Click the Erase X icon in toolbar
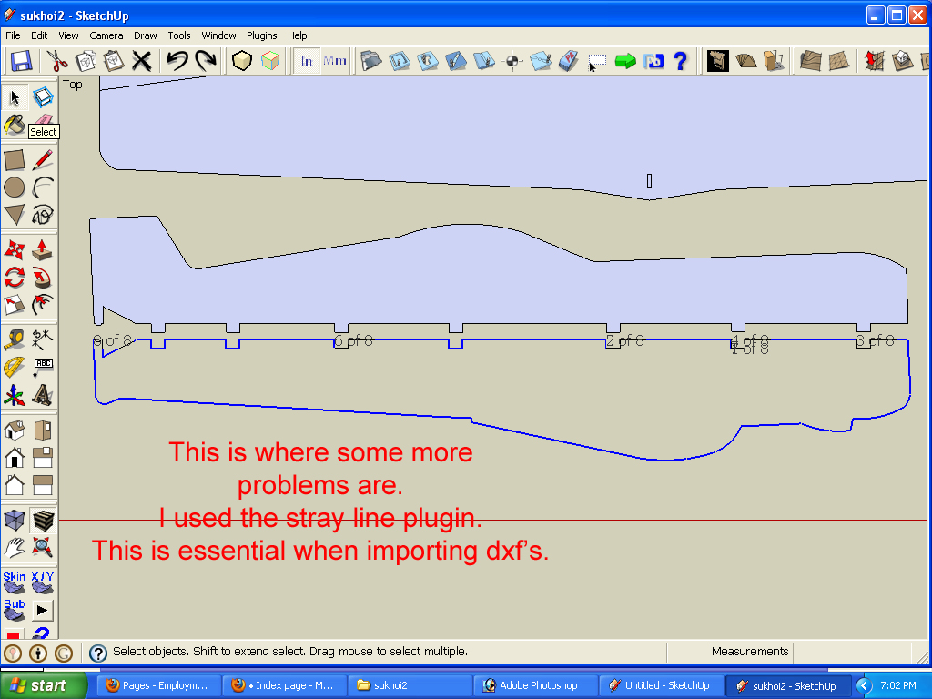 (x=141, y=61)
